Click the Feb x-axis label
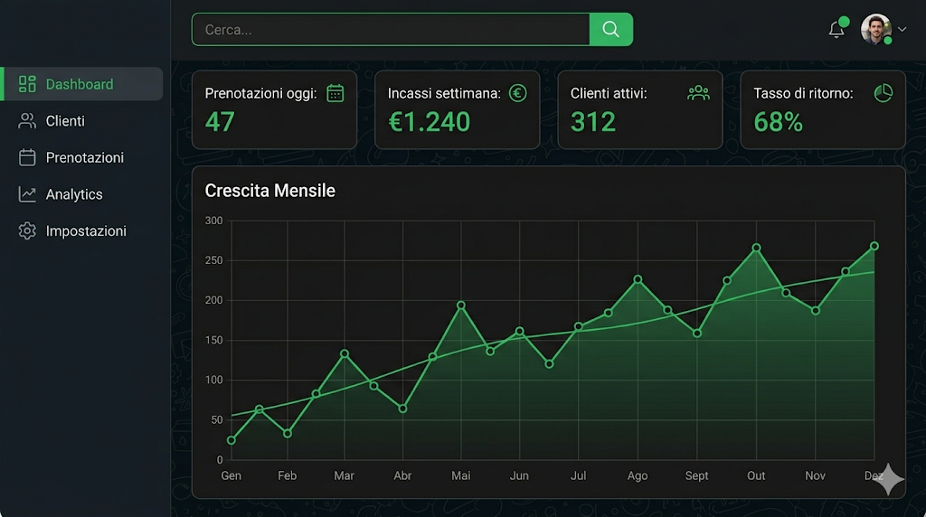Viewport: 926px width, 517px height. (287, 475)
